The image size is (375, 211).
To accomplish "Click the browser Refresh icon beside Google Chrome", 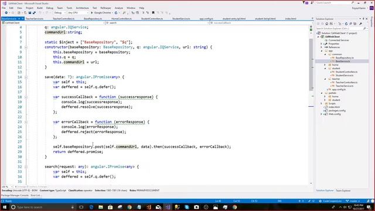I will [116, 13].
